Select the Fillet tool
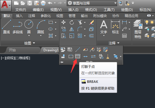This screenshot has width=155, height=108. 80,29
